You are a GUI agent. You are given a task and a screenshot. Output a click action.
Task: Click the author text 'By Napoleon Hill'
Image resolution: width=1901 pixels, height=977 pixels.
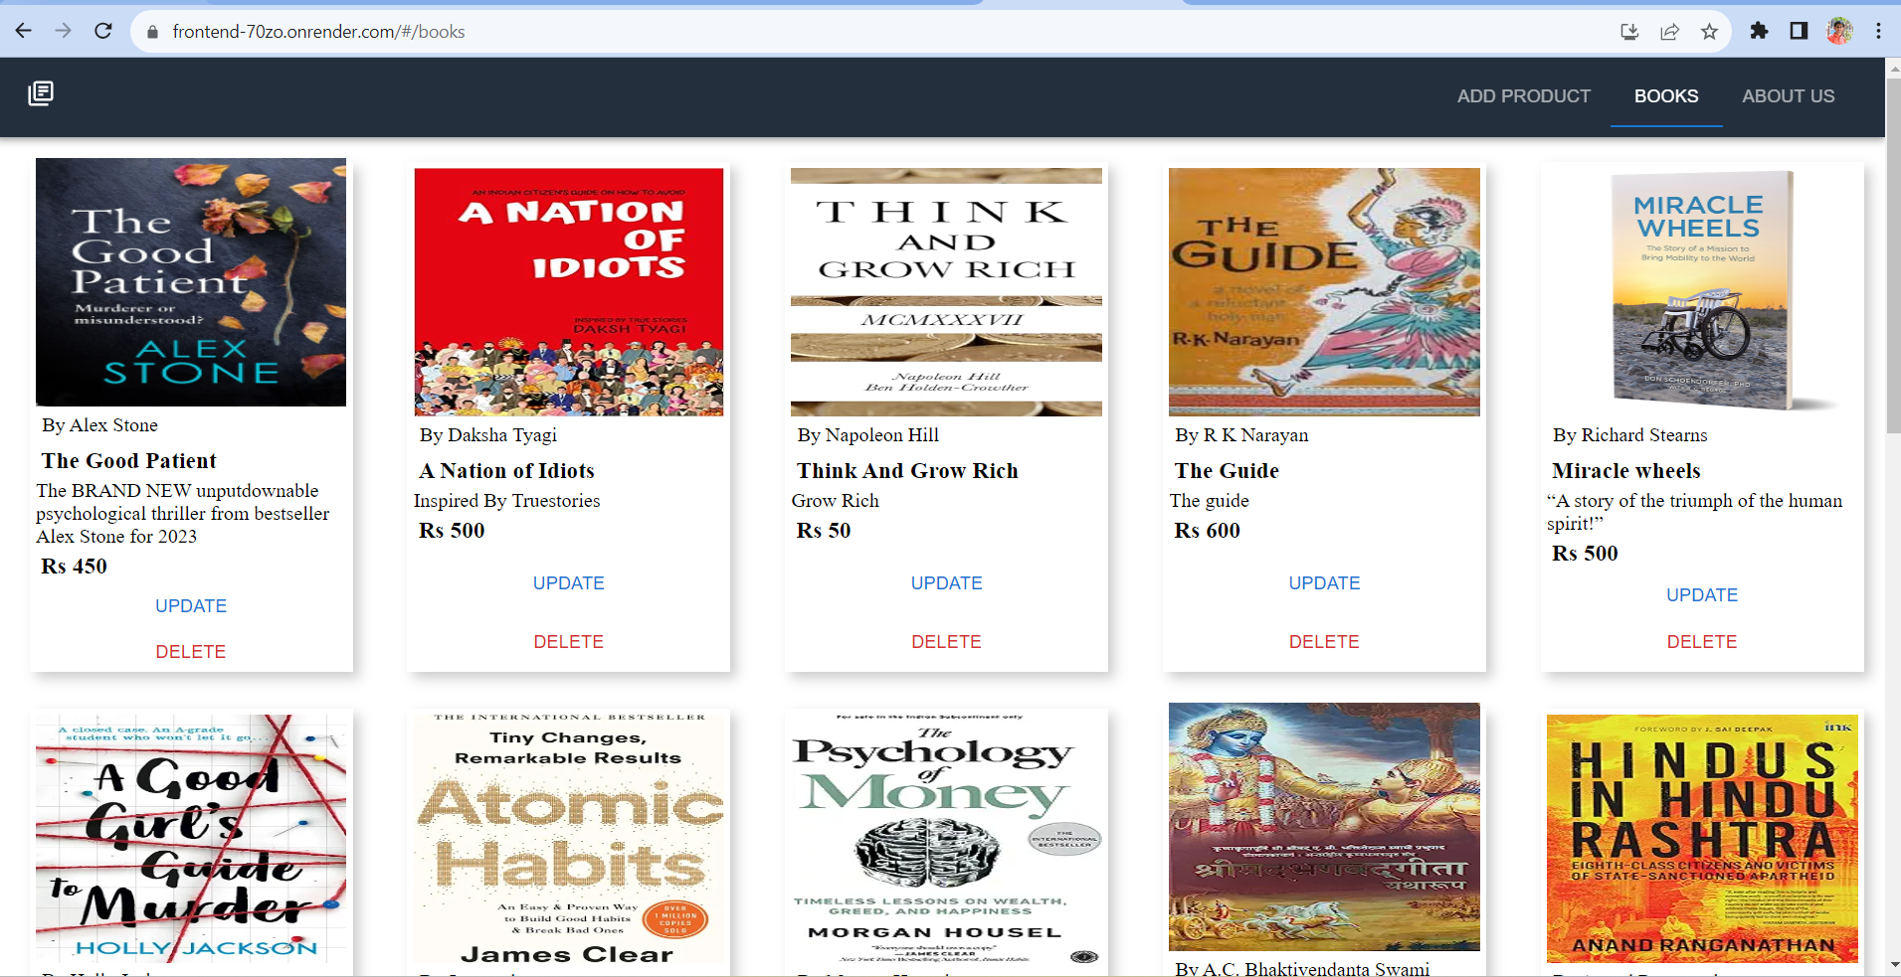(868, 435)
